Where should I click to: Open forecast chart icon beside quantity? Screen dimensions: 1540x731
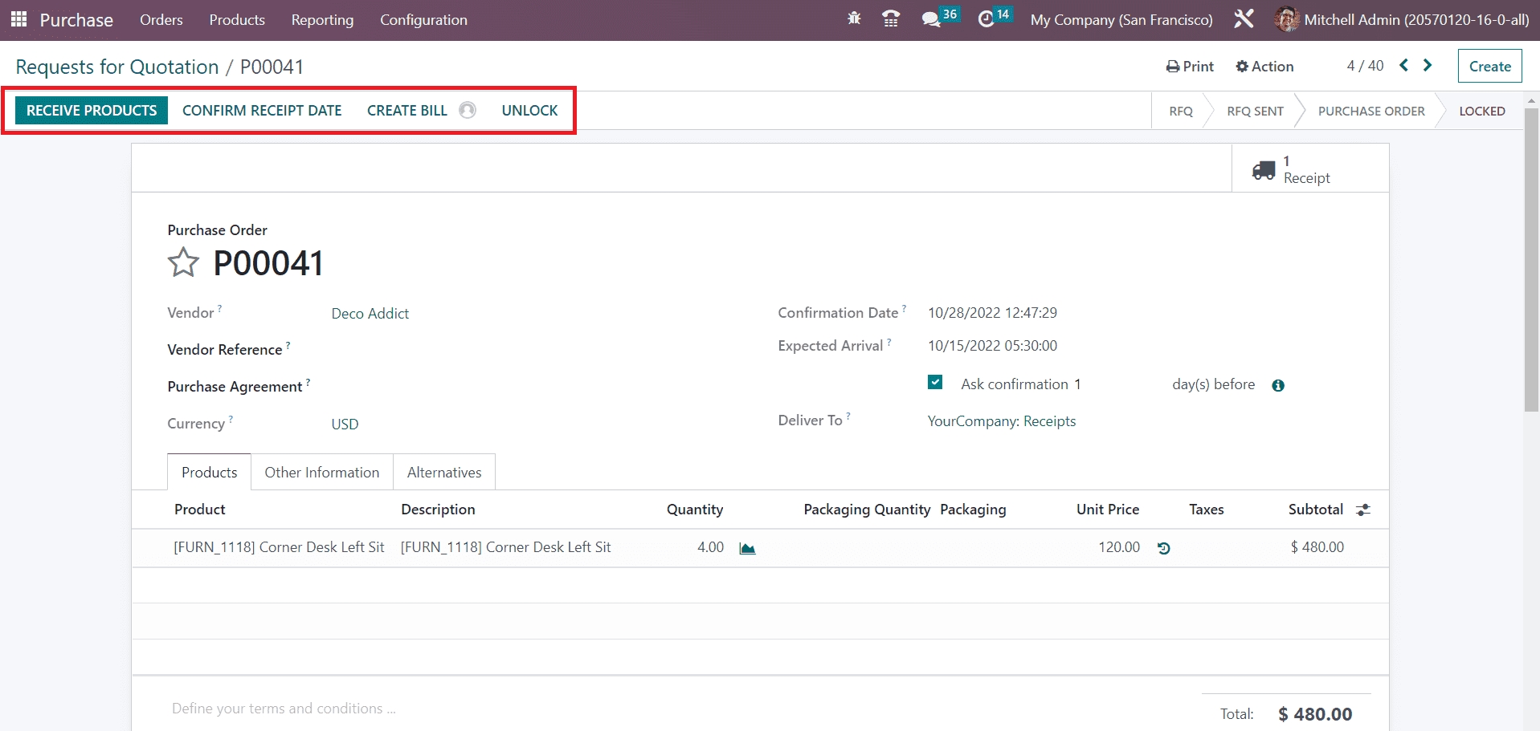tap(747, 548)
